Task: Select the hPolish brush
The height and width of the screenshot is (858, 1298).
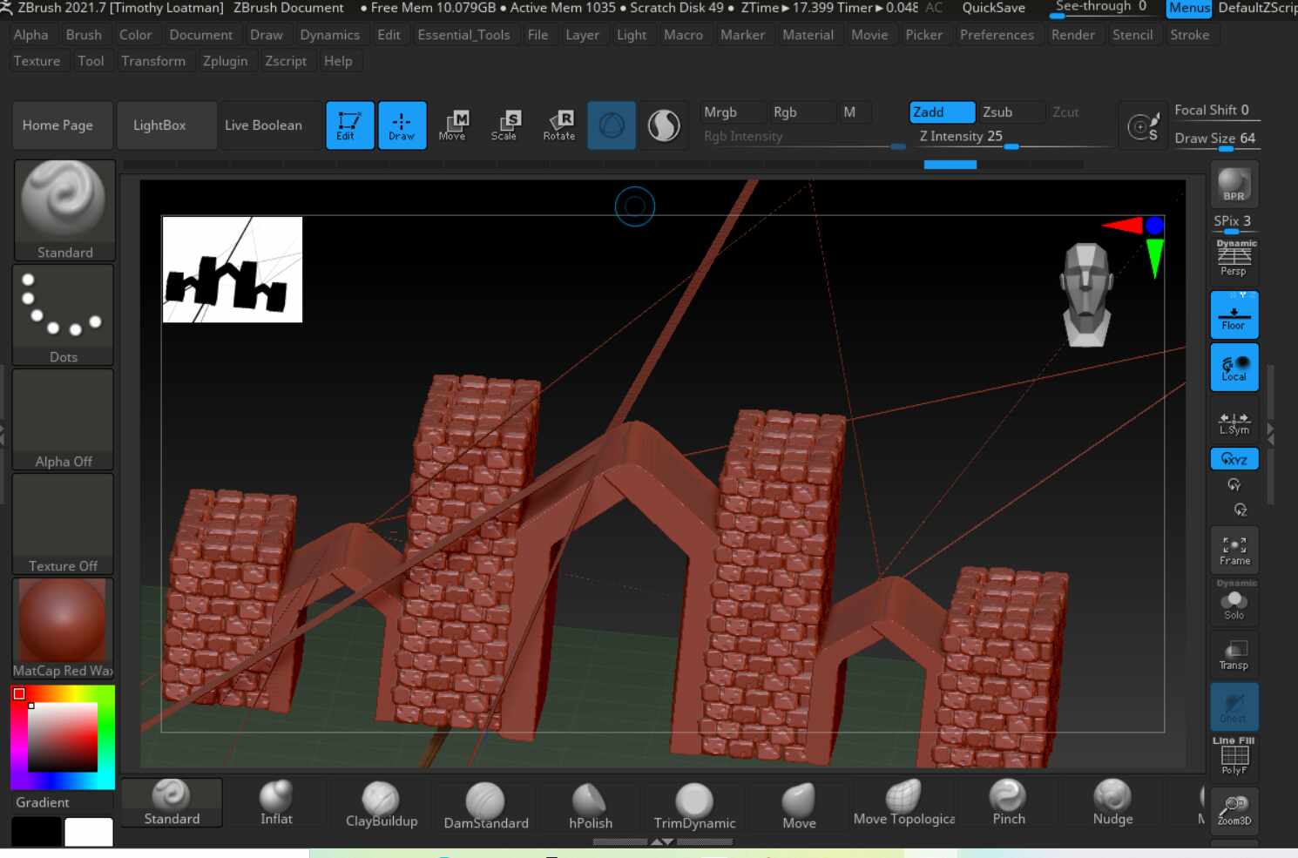Action: pyautogui.click(x=590, y=806)
